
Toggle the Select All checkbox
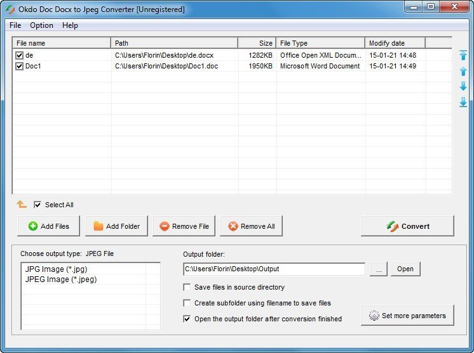pyautogui.click(x=37, y=205)
